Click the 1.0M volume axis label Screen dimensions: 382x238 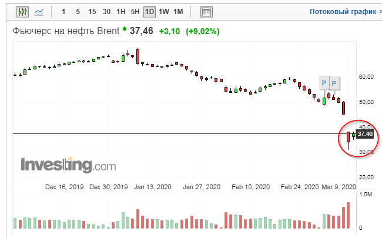pos(366,194)
